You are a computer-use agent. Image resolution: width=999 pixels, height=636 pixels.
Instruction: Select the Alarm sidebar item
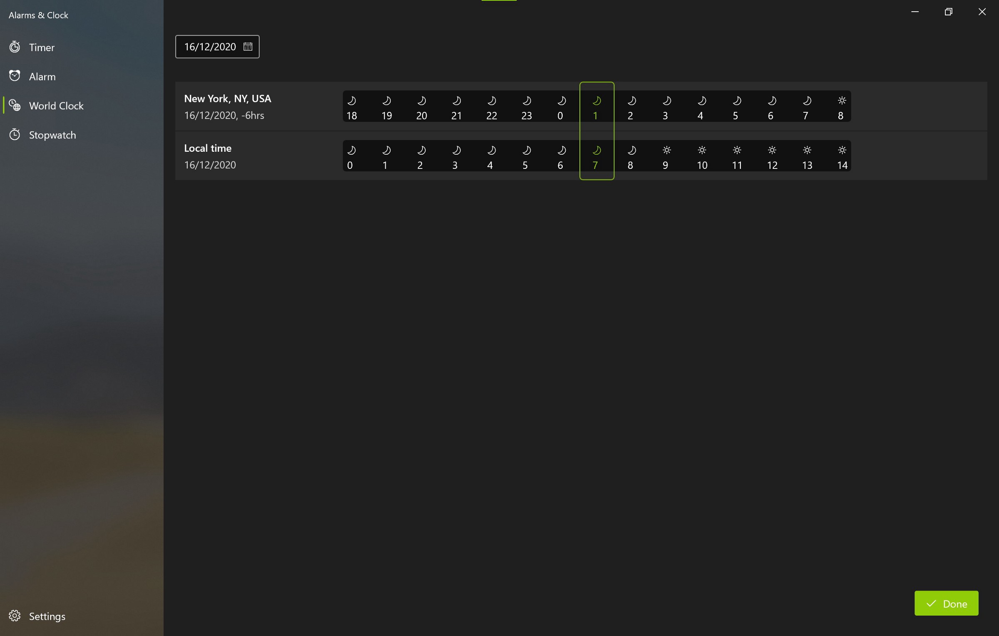point(42,77)
